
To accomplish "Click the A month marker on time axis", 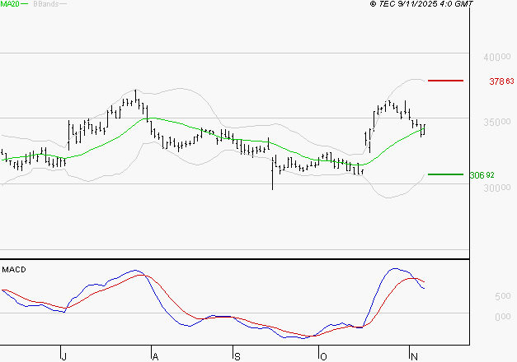I will (156, 356).
